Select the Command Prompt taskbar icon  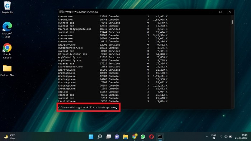[160, 137]
